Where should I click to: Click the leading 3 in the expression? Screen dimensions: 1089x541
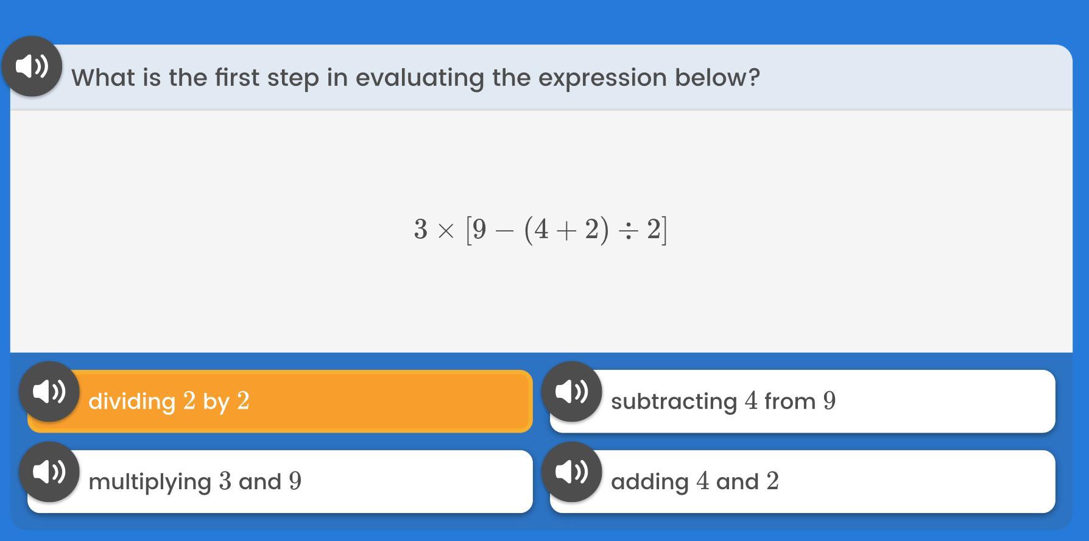[x=420, y=230]
